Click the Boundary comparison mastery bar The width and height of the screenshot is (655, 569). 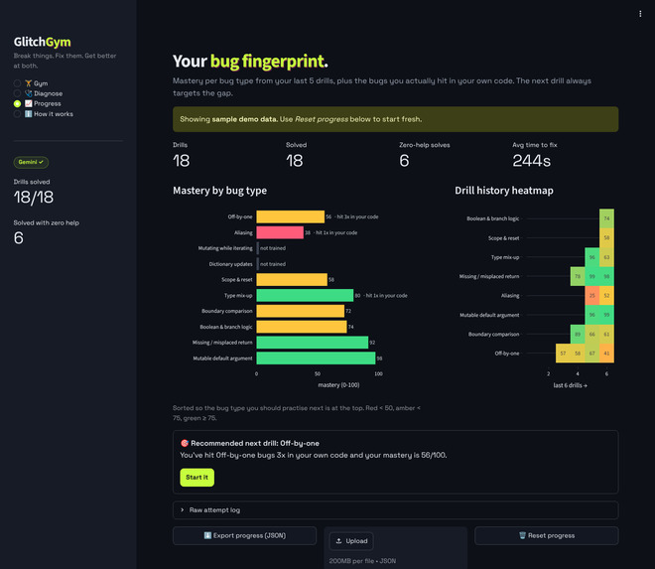coord(301,311)
